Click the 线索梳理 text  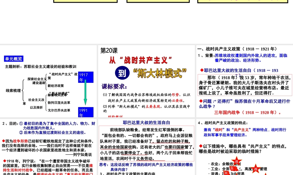point(13,91)
